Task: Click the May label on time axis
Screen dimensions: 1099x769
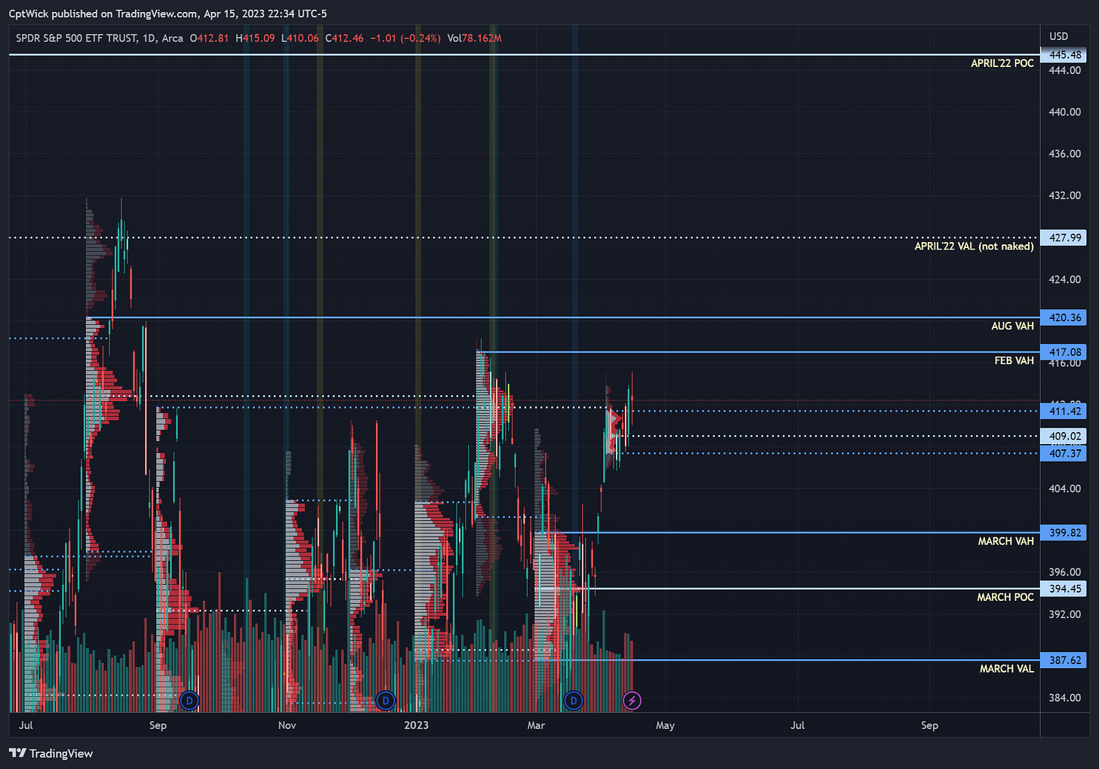Action: tap(665, 725)
